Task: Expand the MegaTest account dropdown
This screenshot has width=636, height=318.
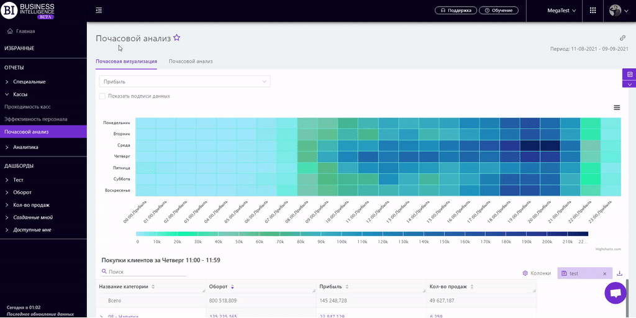Action: [x=561, y=11]
